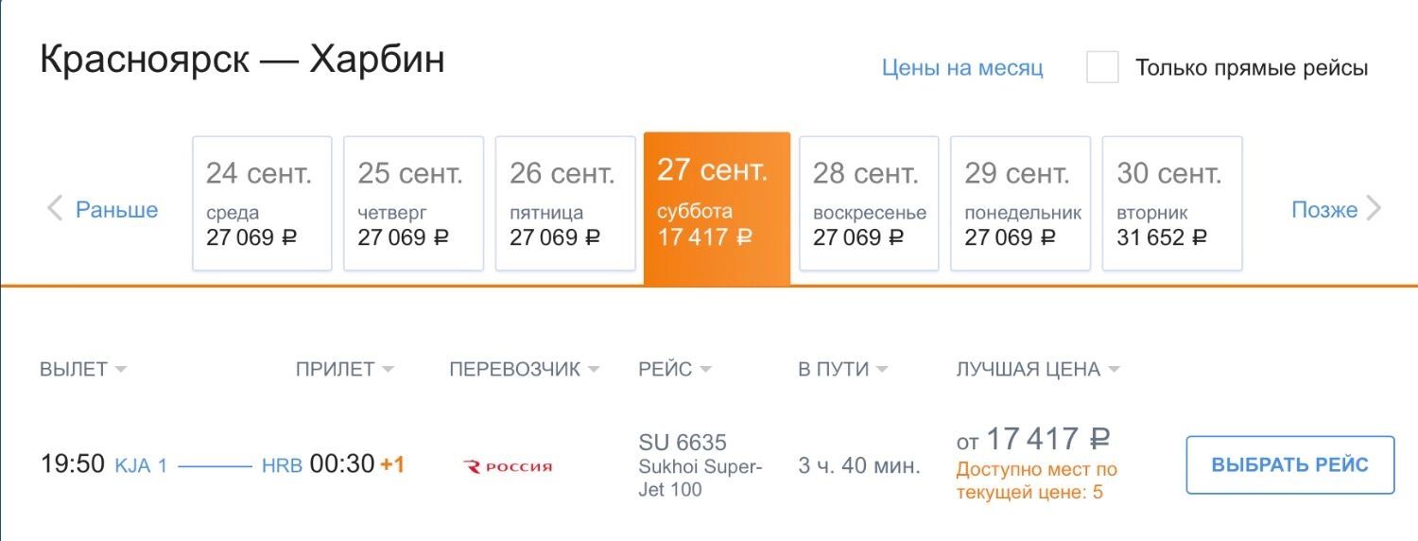Screen dimensions: 1418x541
Task: Click the left chevron before Раньше
Action: coord(55,209)
